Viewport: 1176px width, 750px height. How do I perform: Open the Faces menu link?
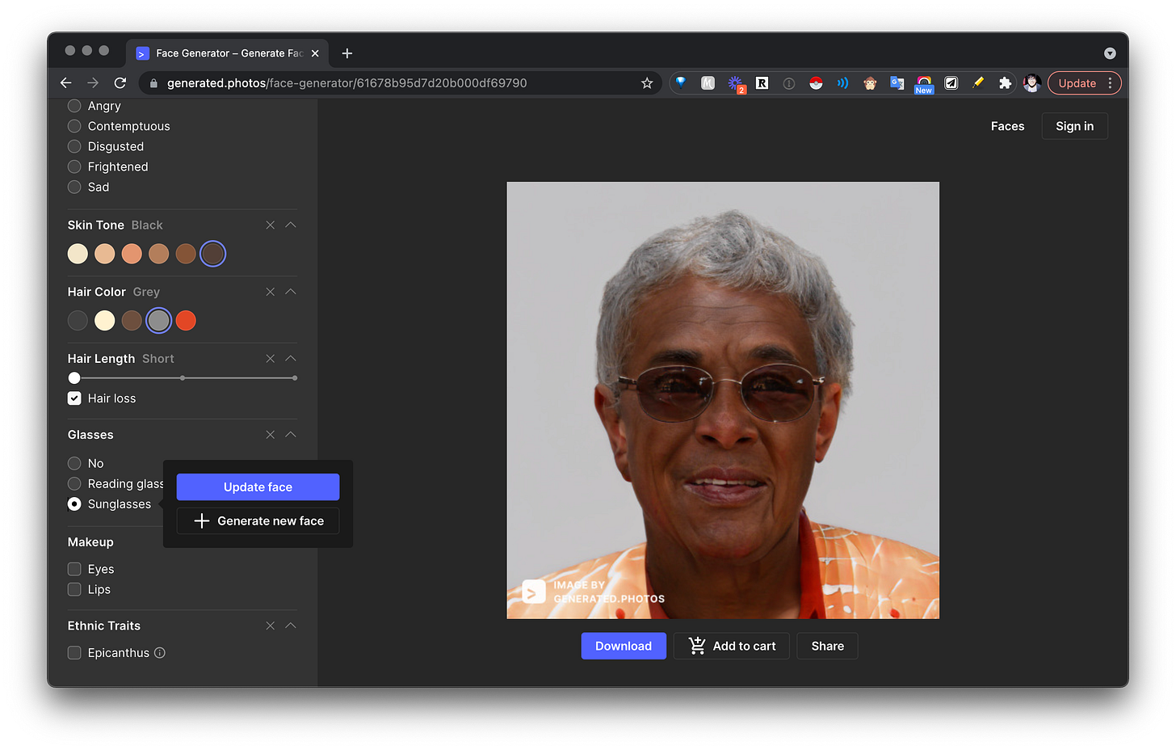(x=1007, y=126)
